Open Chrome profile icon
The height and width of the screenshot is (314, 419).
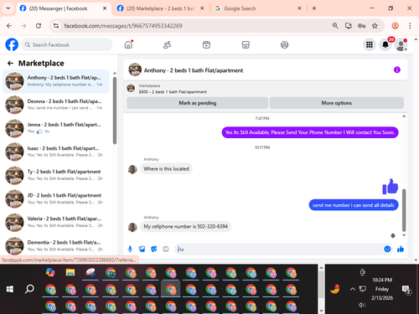click(396, 26)
